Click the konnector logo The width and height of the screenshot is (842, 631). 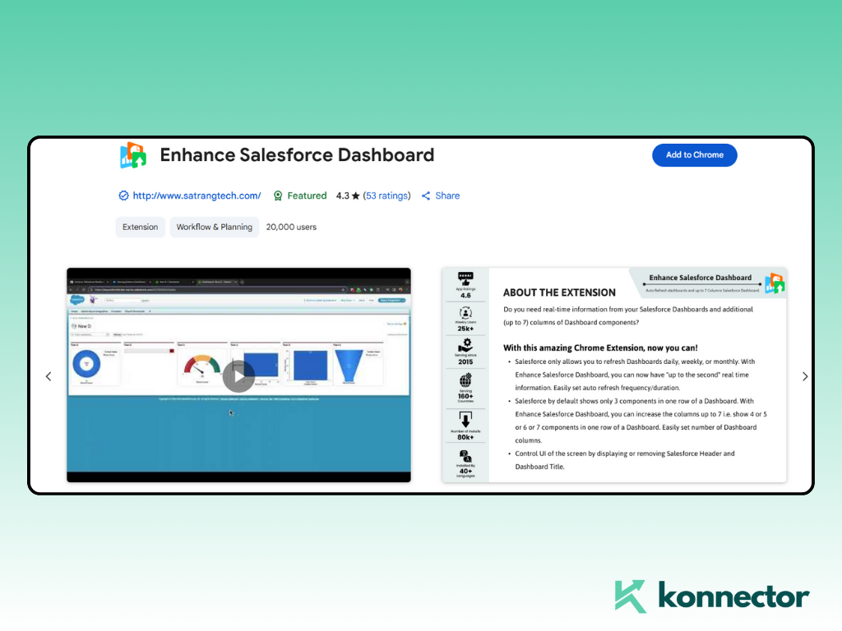tap(712, 596)
